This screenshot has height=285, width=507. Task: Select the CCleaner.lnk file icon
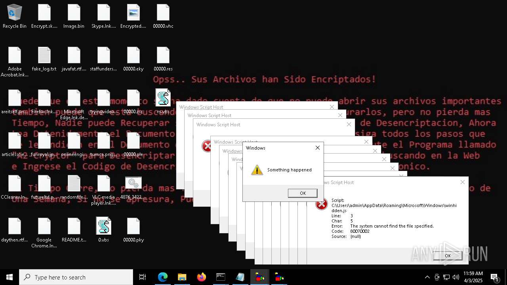click(x=15, y=187)
